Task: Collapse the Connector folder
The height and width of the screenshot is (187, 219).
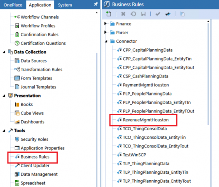Action: 106,41
